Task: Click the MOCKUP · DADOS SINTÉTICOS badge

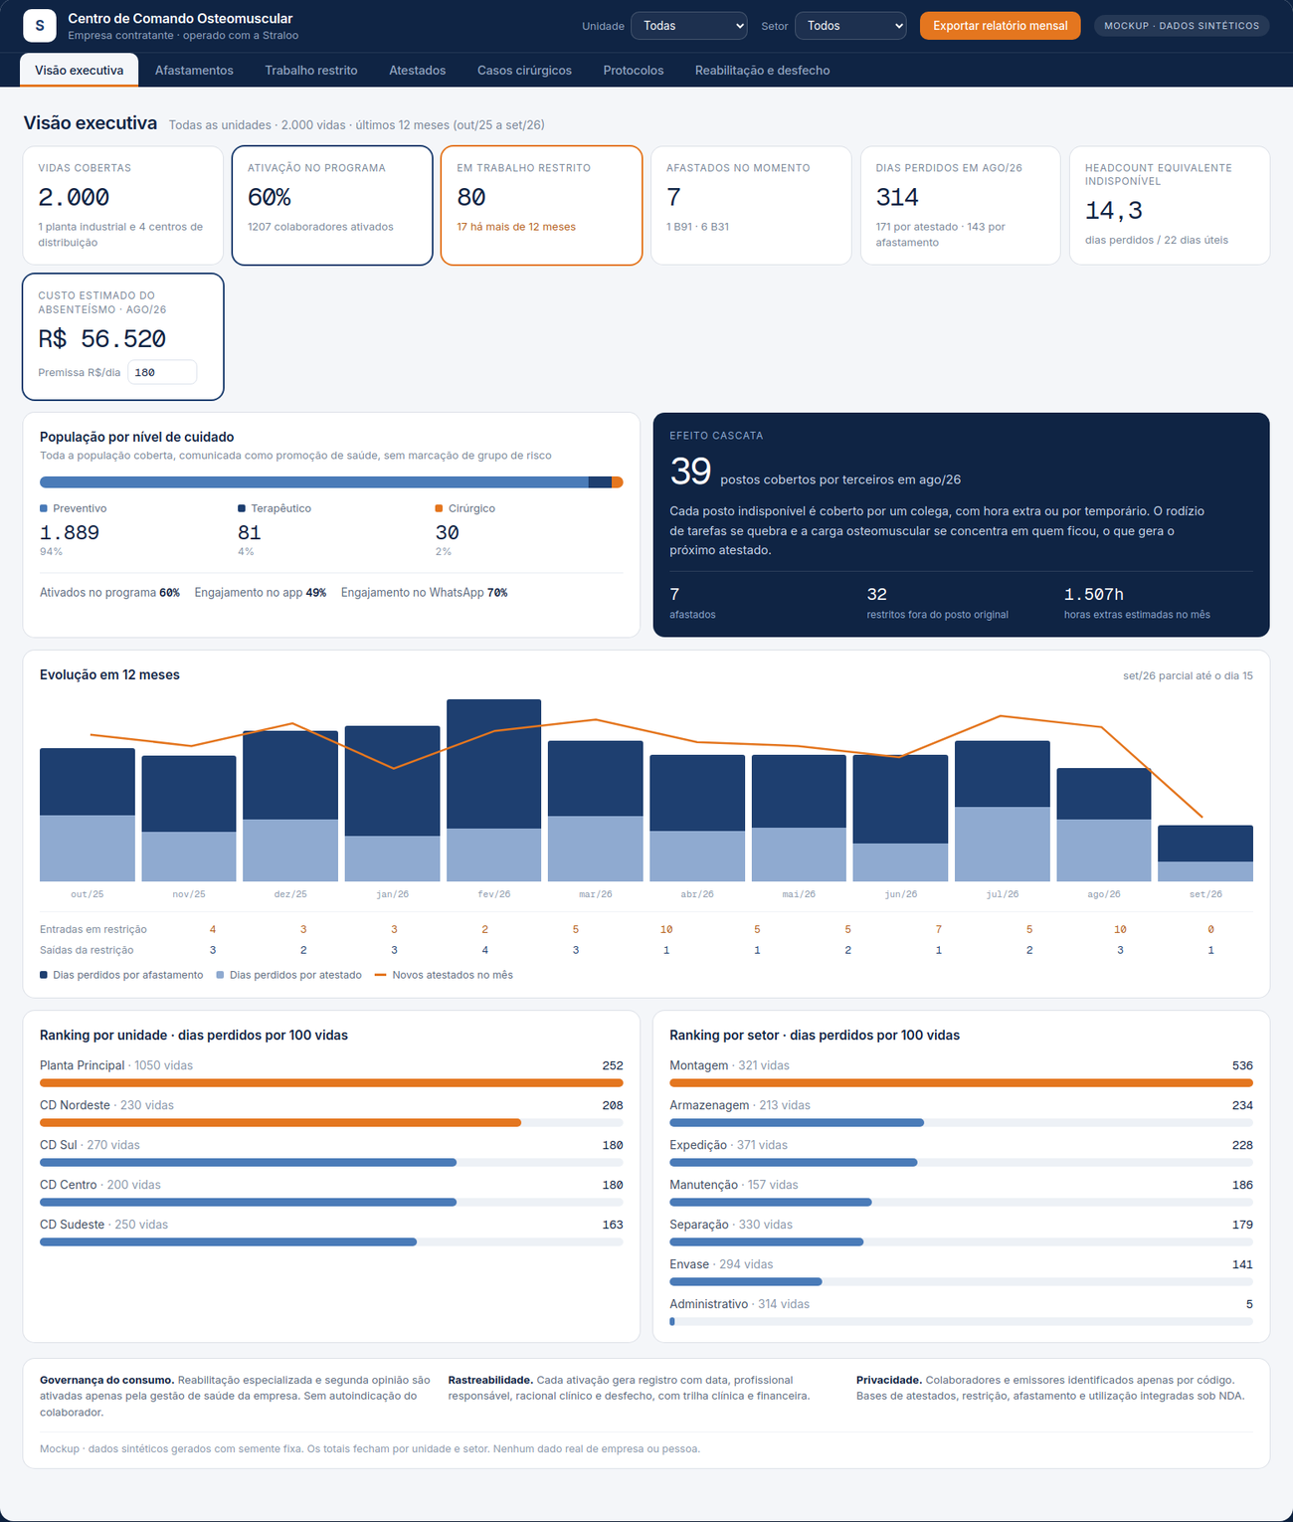Action: pos(1182,26)
